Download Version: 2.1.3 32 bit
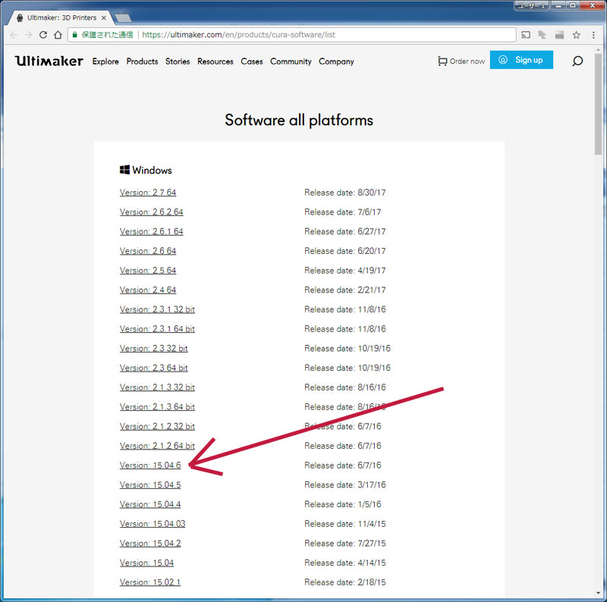The width and height of the screenshot is (607, 602). point(157,387)
